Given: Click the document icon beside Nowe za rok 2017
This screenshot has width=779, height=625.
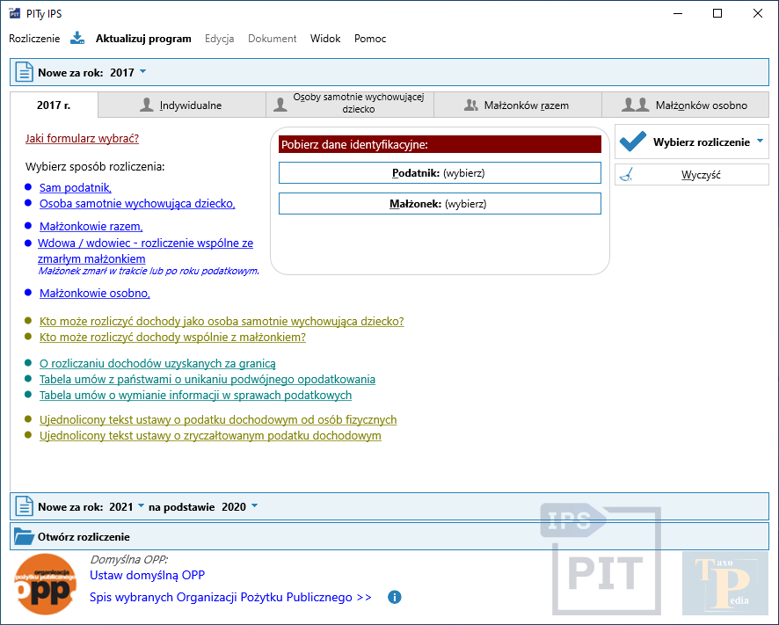Looking at the screenshot, I should click(24, 73).
